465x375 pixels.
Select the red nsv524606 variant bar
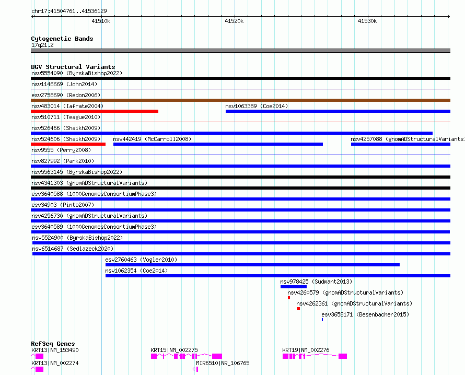click(x=68, y=144)
